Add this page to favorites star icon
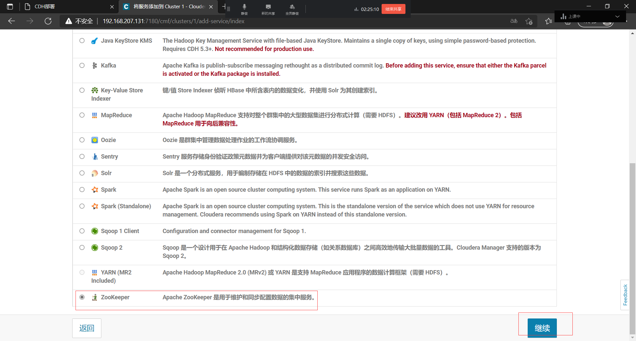The image size is (636, 341). coord(529,21)
